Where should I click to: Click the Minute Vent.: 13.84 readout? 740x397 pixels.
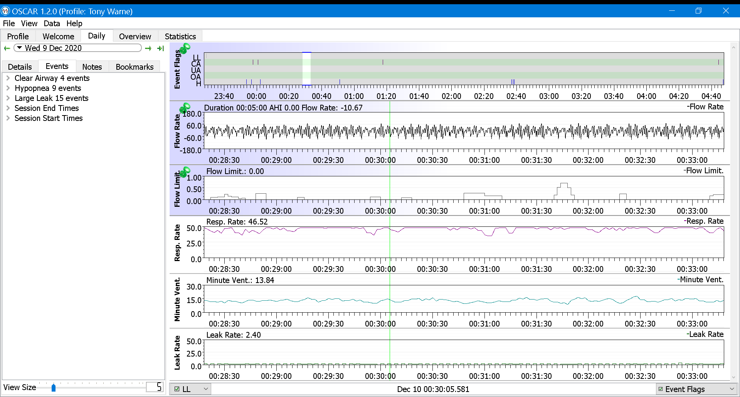click(240, 280)
